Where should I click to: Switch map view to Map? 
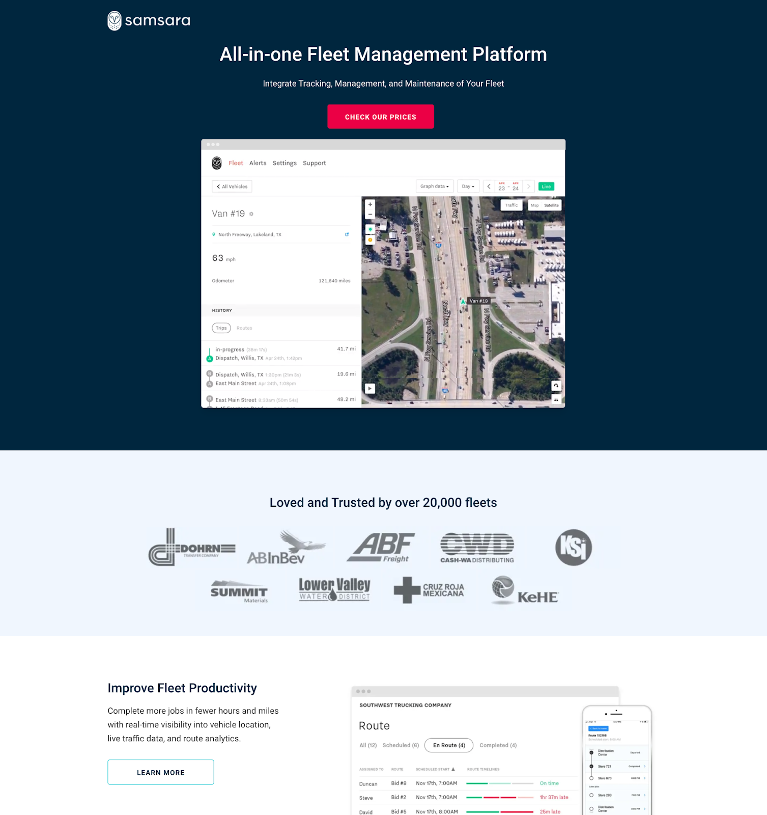click(535, 205)
